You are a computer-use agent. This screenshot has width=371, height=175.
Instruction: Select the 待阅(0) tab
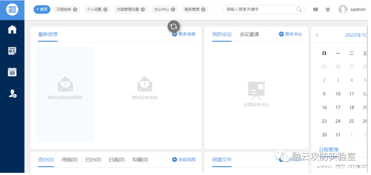[70, 160]
